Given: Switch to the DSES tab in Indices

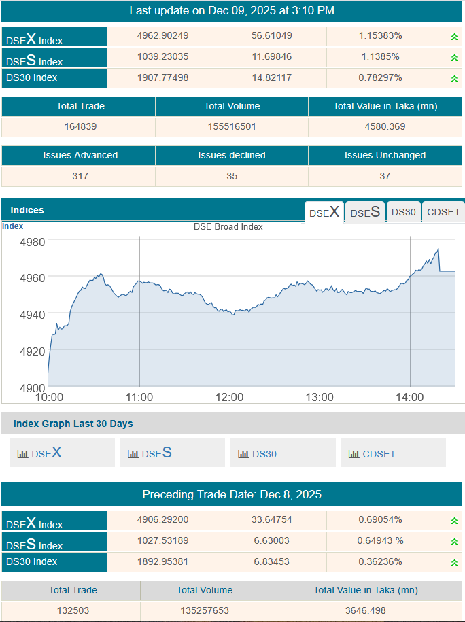Looking at the screenshot, I should 365,212.
